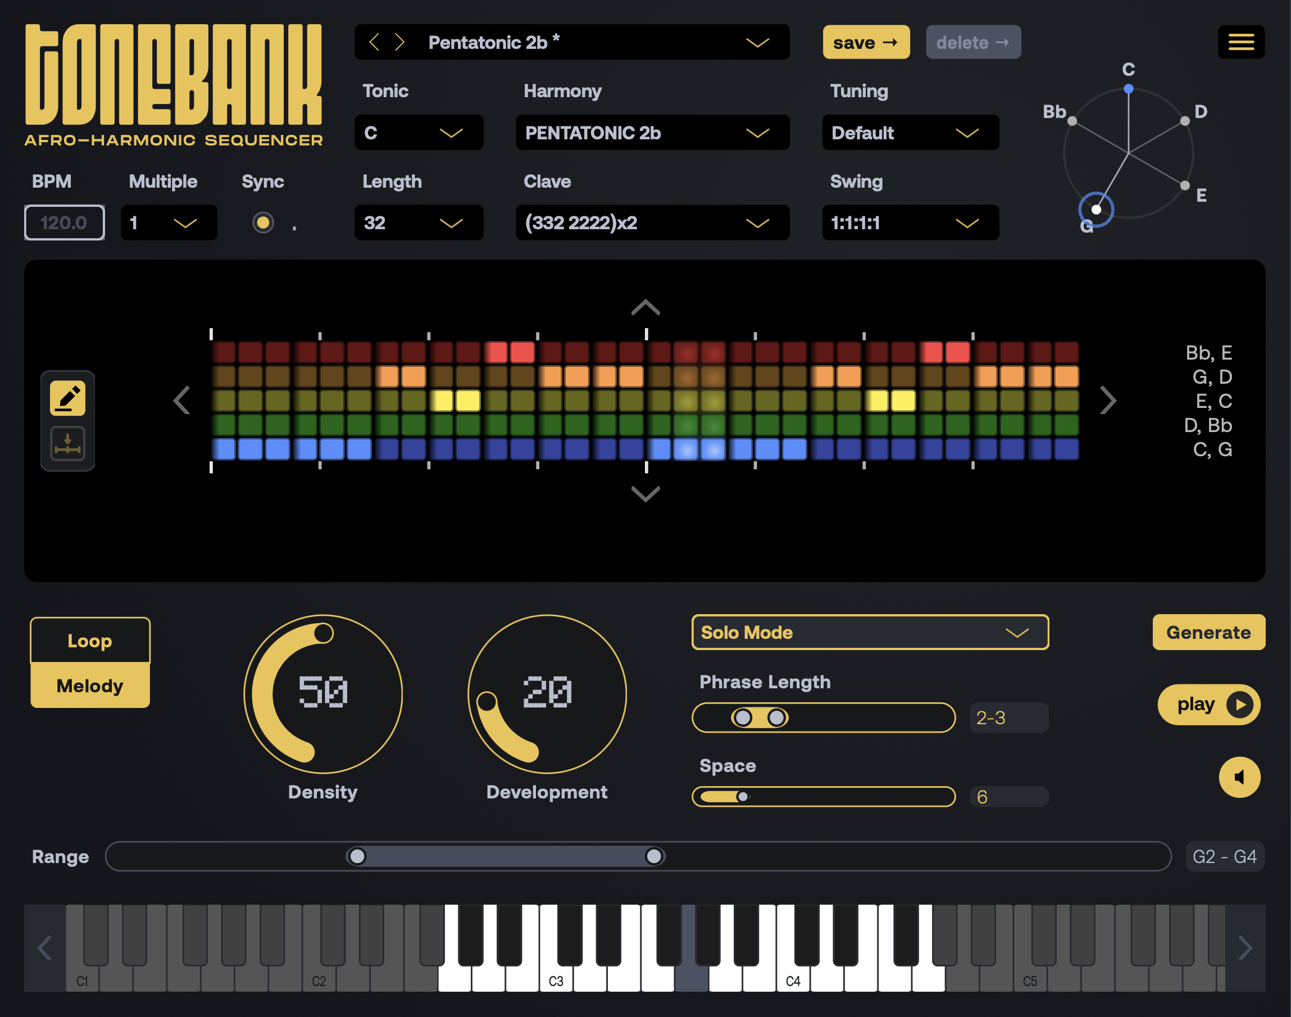Mute output with the speaker icon
The width and height of the screenshot is (1291, 1017).
pyautogui.click(x=1240, y=777)
